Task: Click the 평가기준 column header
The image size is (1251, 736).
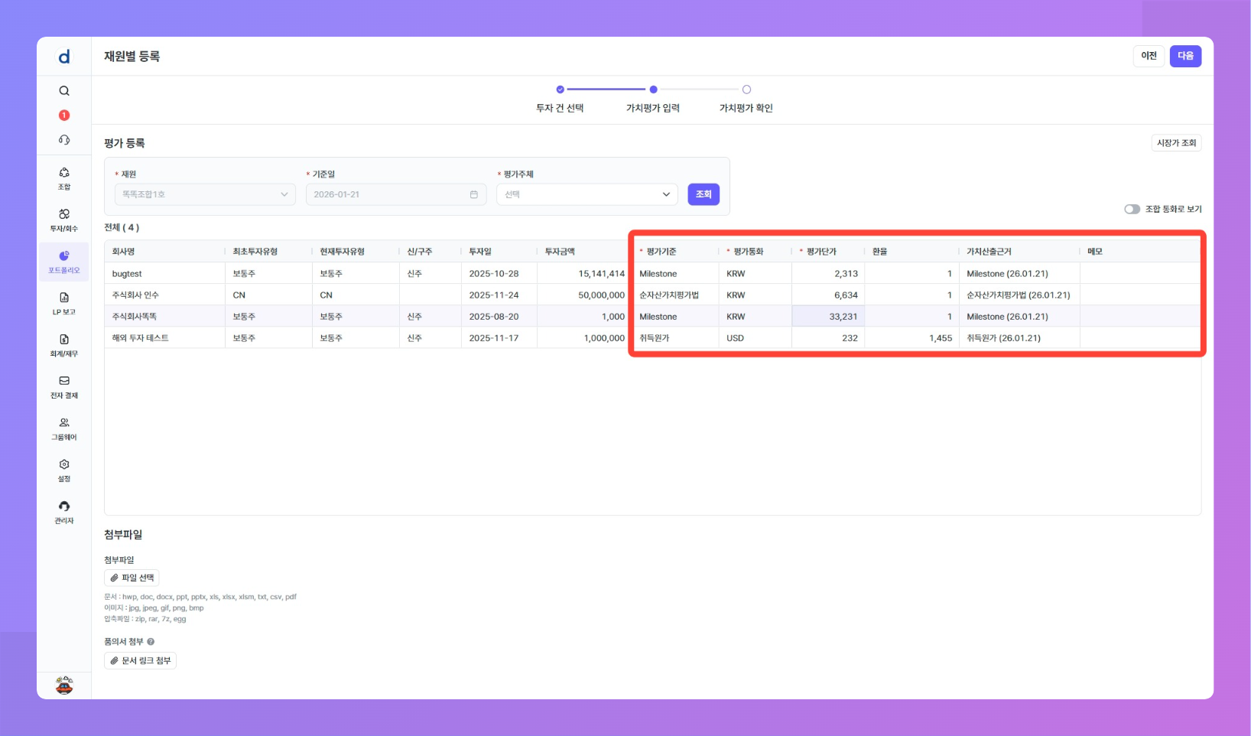Action: [x=661, y=252]
